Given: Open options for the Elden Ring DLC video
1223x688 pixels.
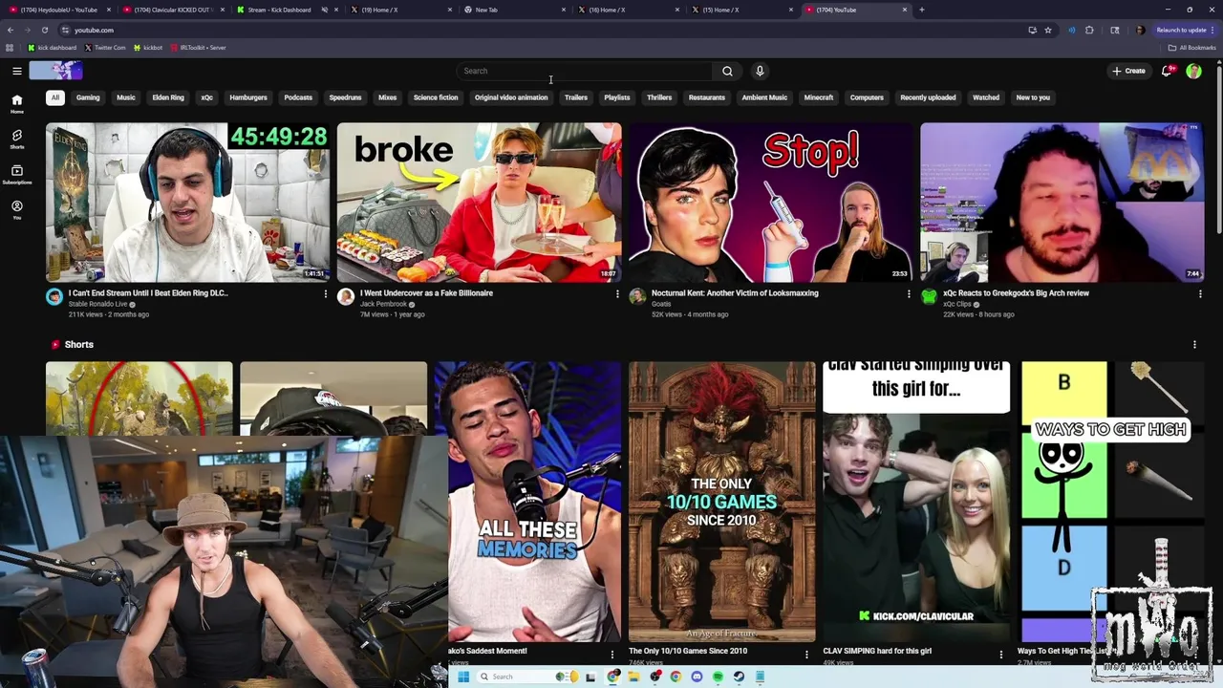Looking at the screenshot, I should click(325, 294).
